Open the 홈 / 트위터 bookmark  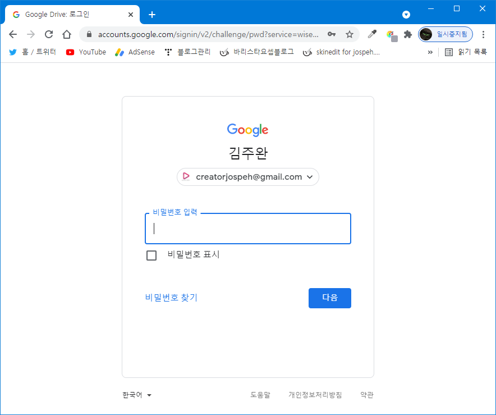33,52
